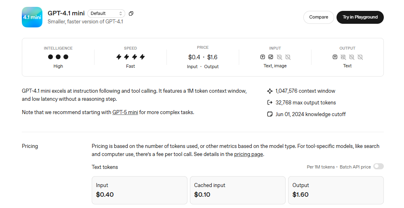404x208 pixels.
Task: Click the text output modality icon
Action: (x=335, y=57)
